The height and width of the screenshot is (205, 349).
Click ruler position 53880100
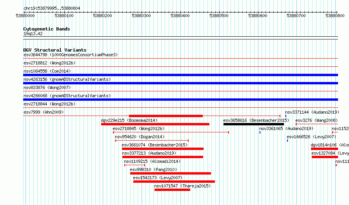[64, 16]
